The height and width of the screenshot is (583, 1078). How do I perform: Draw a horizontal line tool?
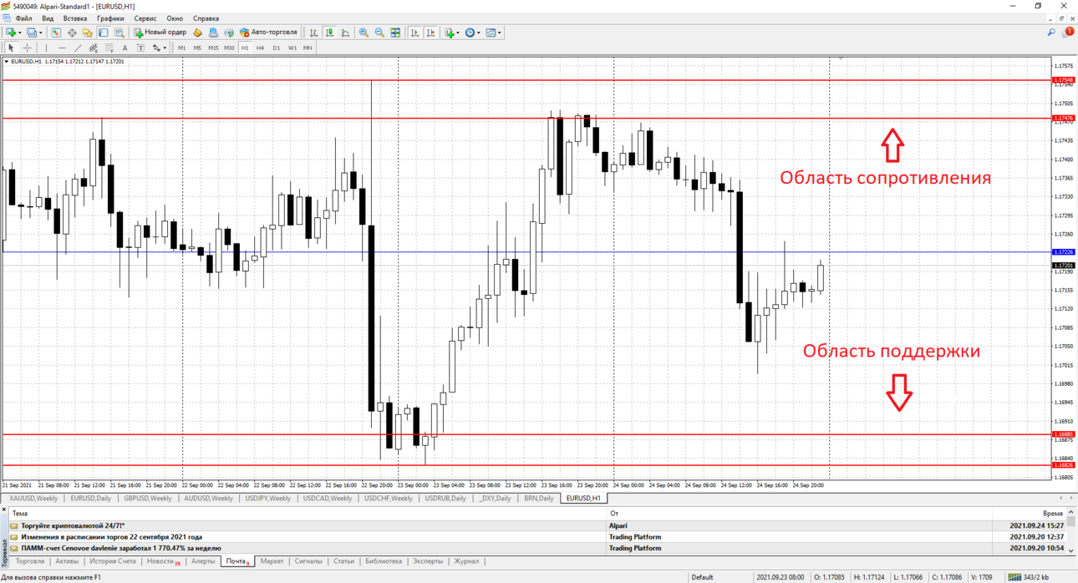(62, 48)
